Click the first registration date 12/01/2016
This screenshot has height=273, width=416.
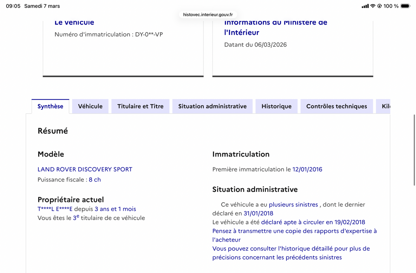pos(307,169)
